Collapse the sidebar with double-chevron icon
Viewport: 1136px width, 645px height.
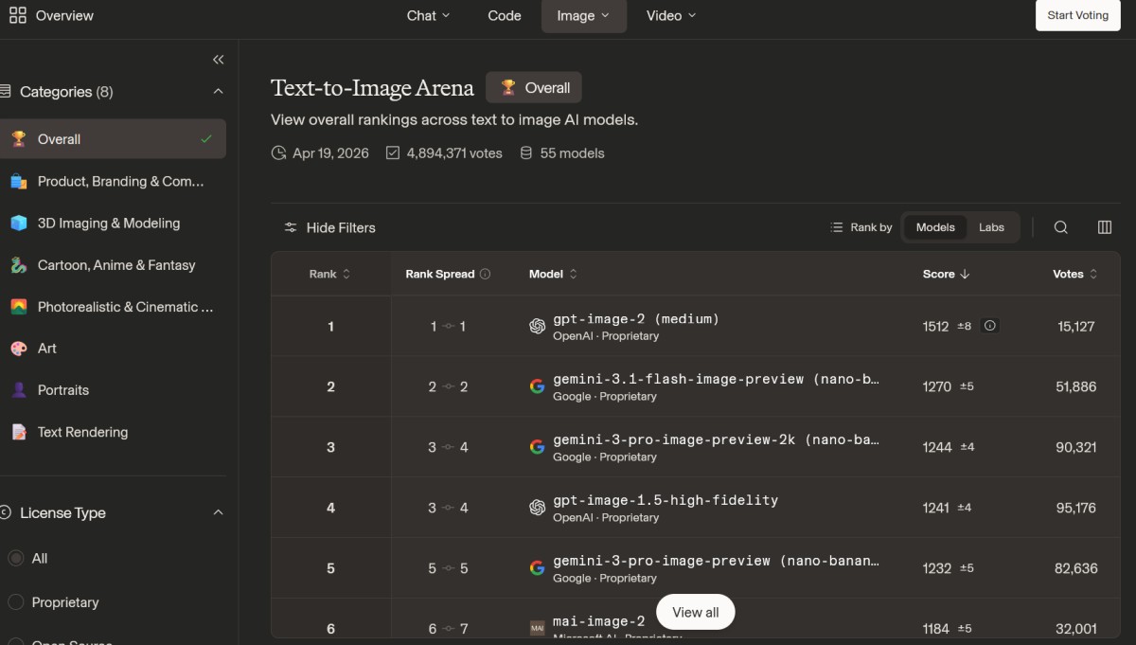point(218,60)
